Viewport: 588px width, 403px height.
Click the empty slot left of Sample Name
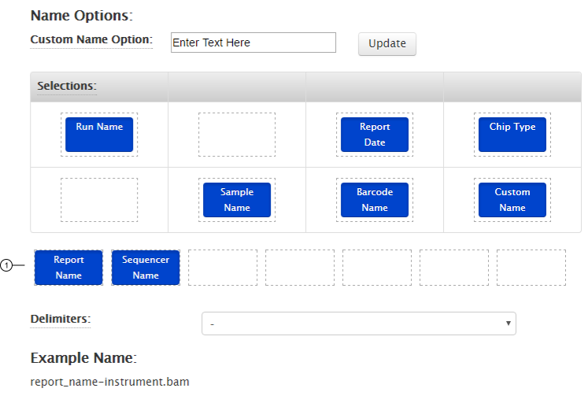[x=99, y=200]
